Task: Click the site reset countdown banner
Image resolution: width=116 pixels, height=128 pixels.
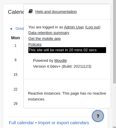Action: [67, 50]
